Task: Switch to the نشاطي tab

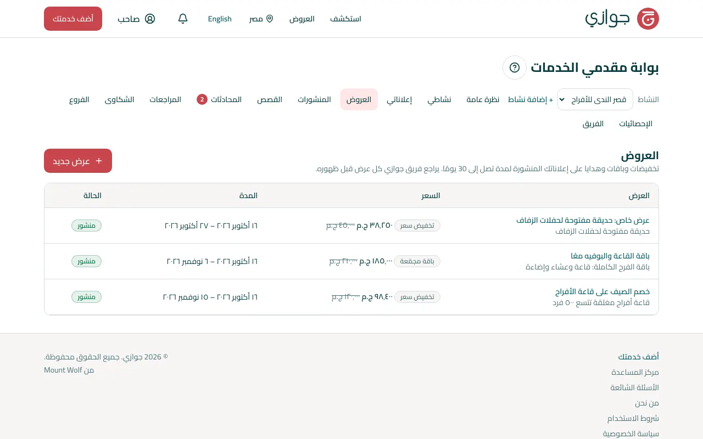Action: (439, 99)
